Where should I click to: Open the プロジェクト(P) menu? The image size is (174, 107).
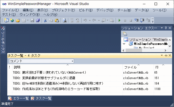tap(63, 10)
